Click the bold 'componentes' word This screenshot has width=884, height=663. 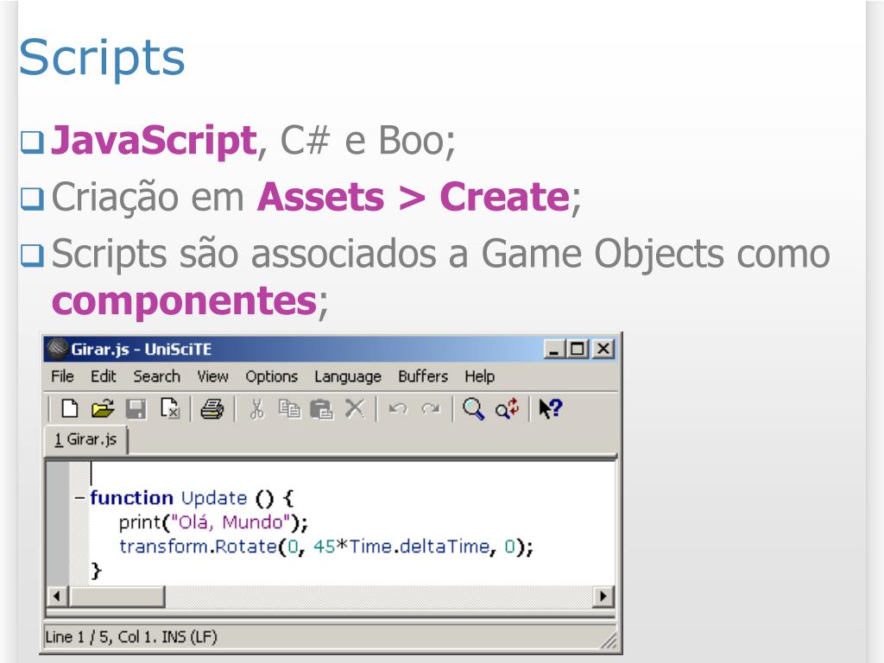[185, 301]
